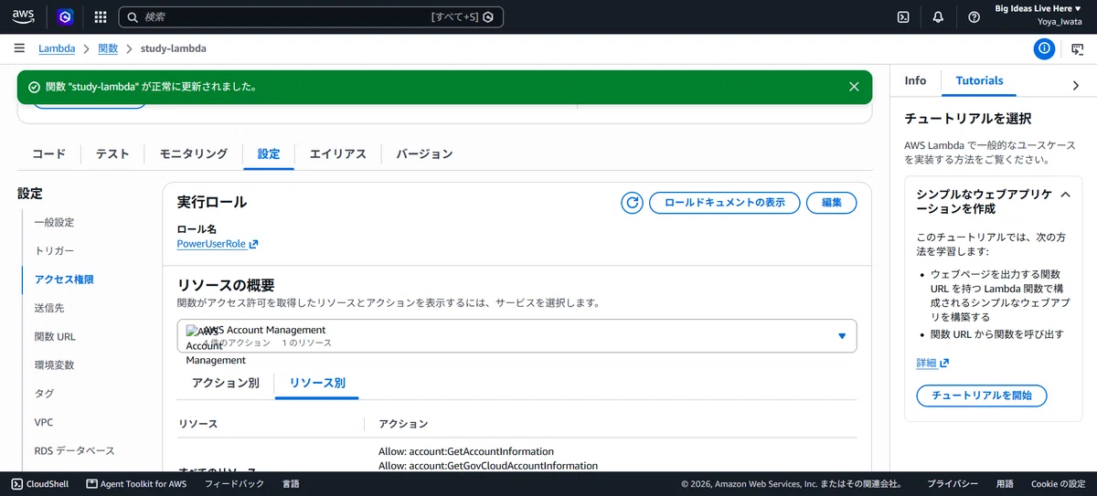Select アクセス権限 in settings sidebar
This screenshot has height=496, width=1097.
coord(64,280)
